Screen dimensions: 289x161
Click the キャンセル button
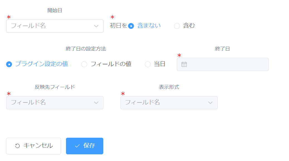tap(33, 146)
